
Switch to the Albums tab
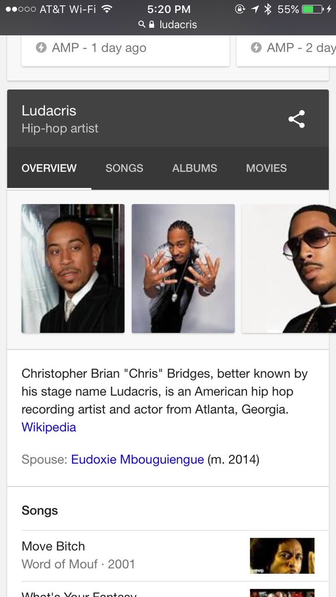tap(195, 168)
